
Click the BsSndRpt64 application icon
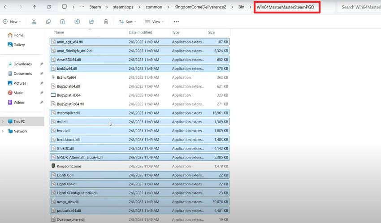(x=53, y=77)
